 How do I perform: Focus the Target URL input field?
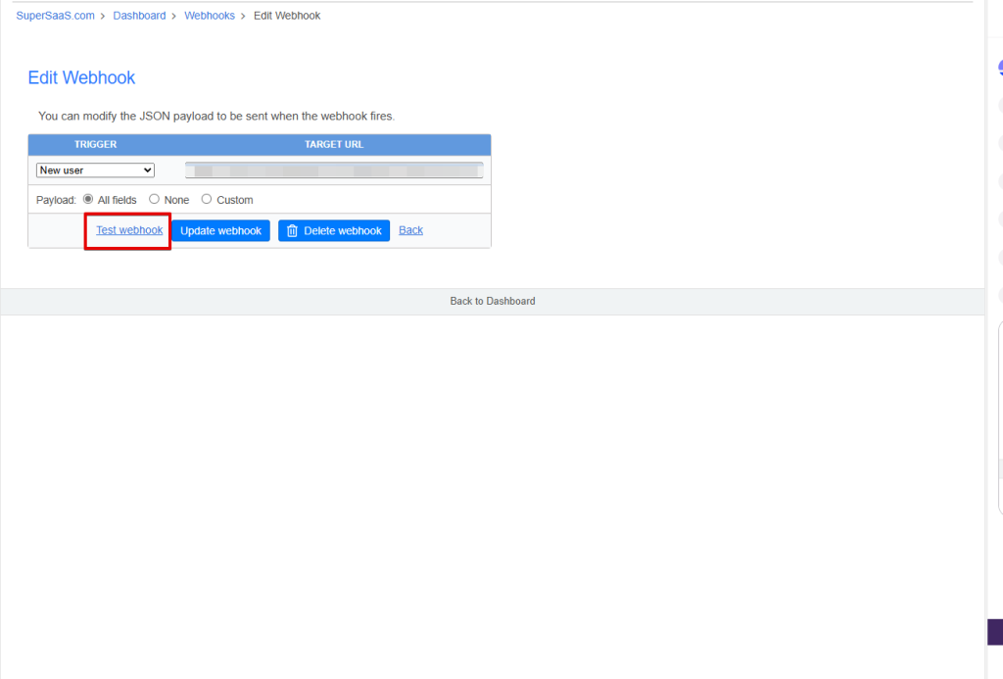click(x=334, y=170)
